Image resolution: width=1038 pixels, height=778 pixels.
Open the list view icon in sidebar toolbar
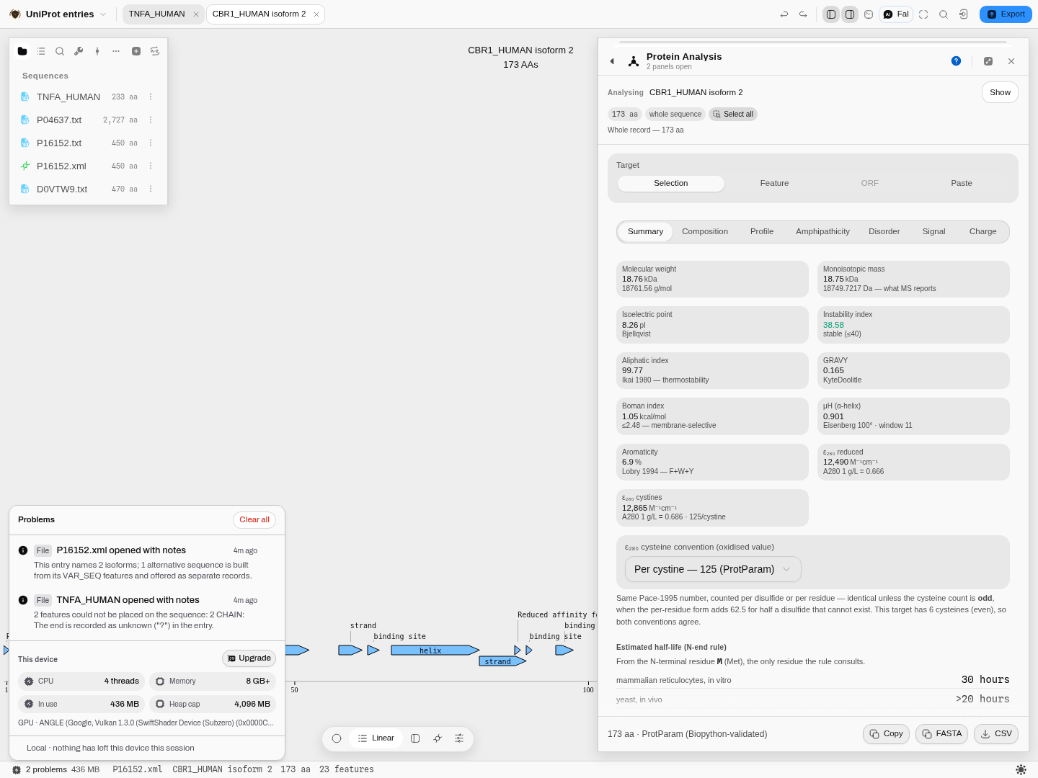[41, 51]
